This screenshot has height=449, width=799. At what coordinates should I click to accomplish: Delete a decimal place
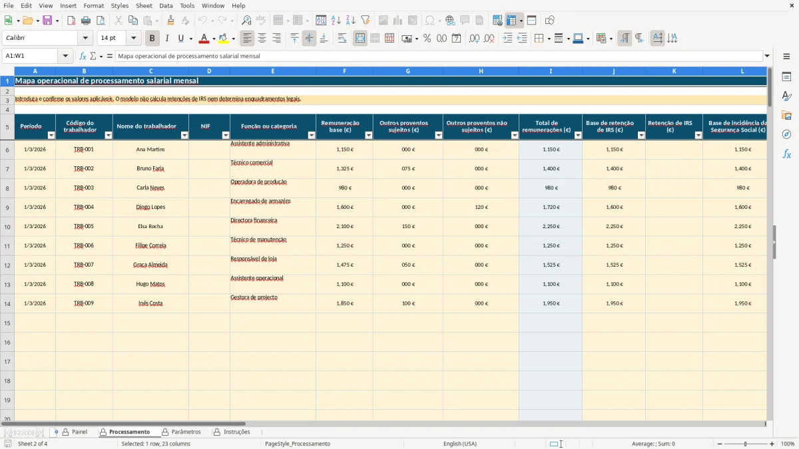click(x=489, y=39)
